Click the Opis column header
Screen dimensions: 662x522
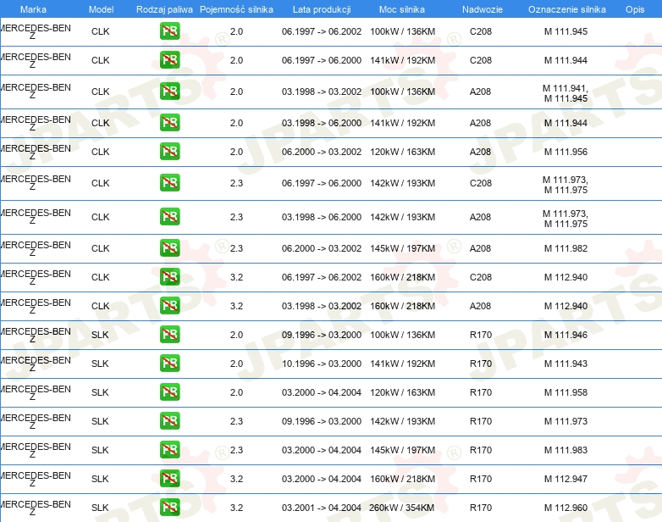click(x=635, y=9)
